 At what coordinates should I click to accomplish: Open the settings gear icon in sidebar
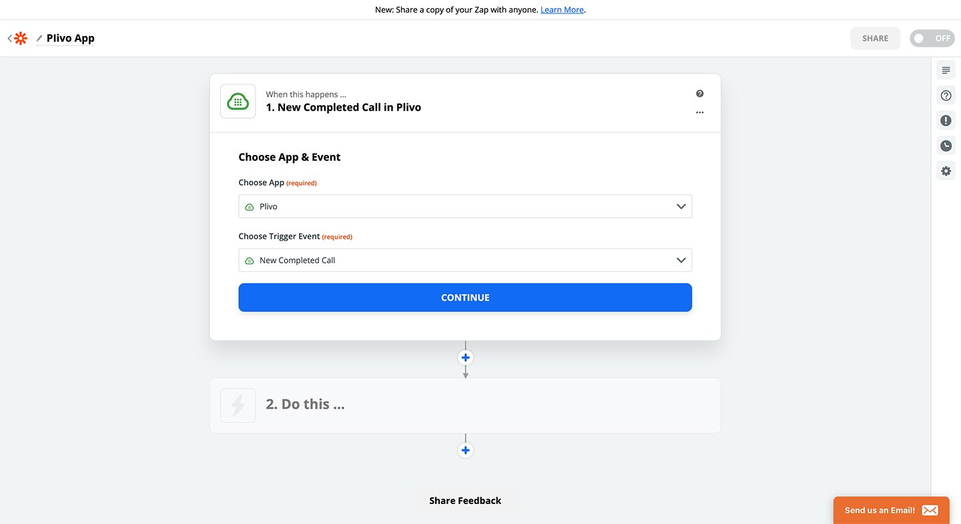tap(946, 171)
